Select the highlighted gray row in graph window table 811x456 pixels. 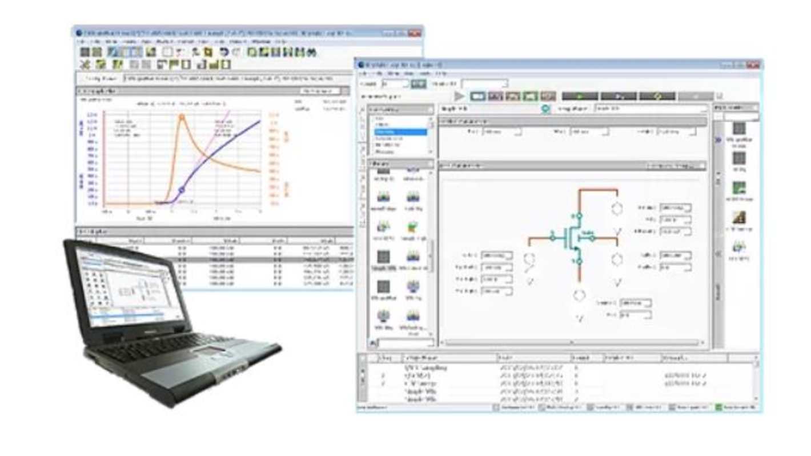pyautogui.click(x=215, y=260)
